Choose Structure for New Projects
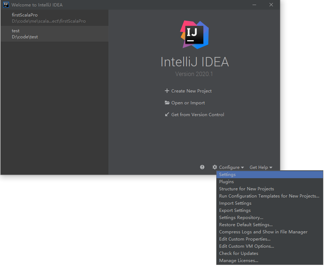This screenshot has height=266, width=324. 270,189
